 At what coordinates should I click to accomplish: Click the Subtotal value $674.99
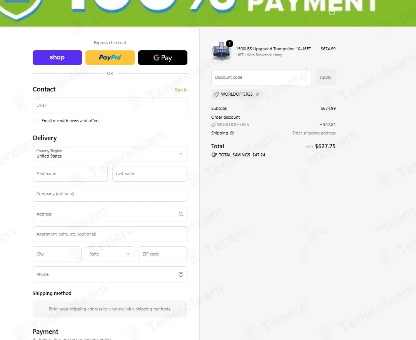pyautogui.click(x=328, y=108)
